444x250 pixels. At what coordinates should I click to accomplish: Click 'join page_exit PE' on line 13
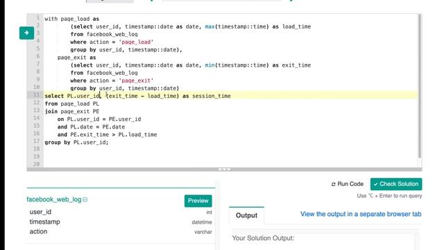click(72, 111)
